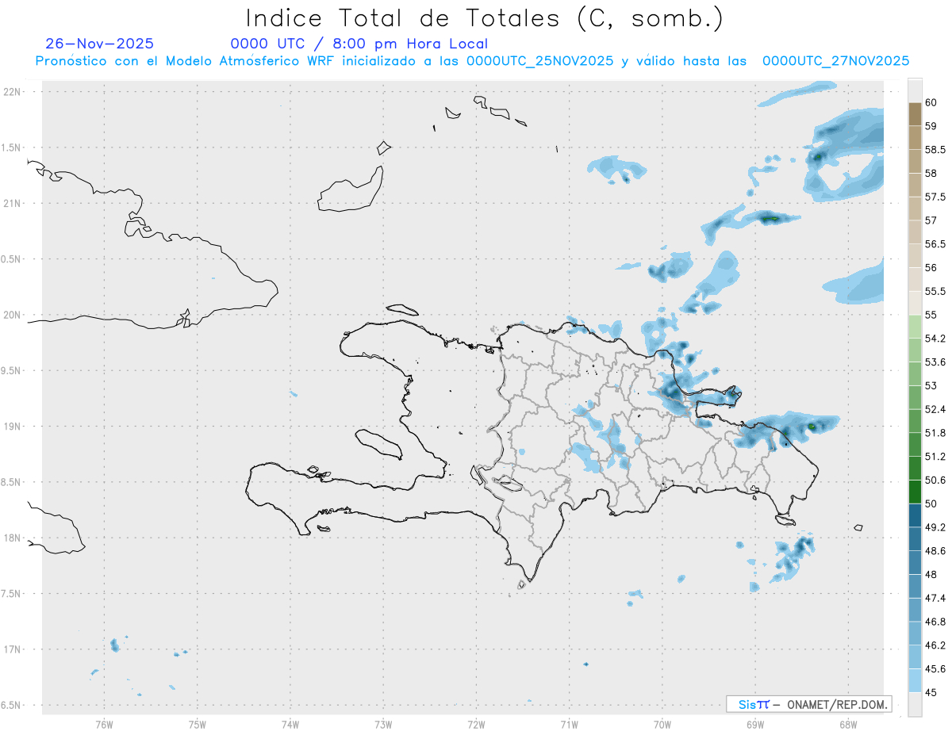Viewport: 952px width, 735px height.
Task: Click the 71W longitude label
Action: (x=569, y=724)
